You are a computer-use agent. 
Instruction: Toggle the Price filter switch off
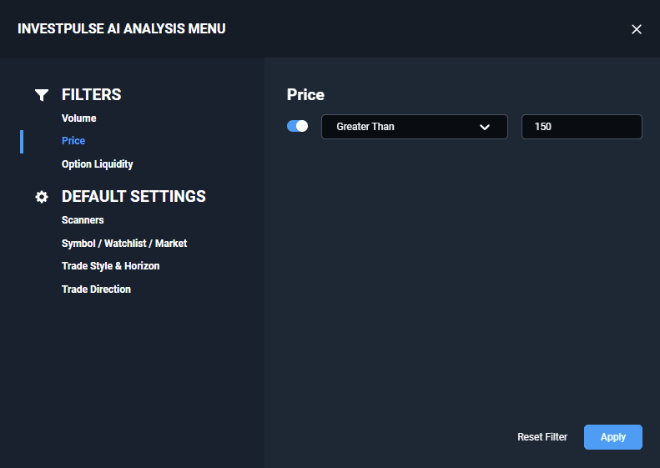coord(298,126)
